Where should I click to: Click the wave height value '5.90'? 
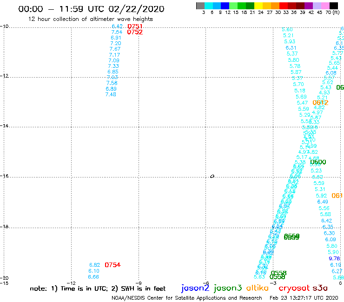tap(333, 252)
